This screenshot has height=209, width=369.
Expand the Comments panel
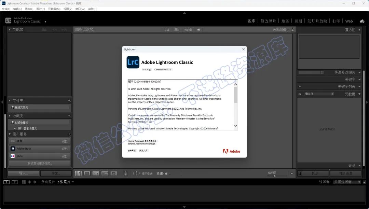(359, 166)
